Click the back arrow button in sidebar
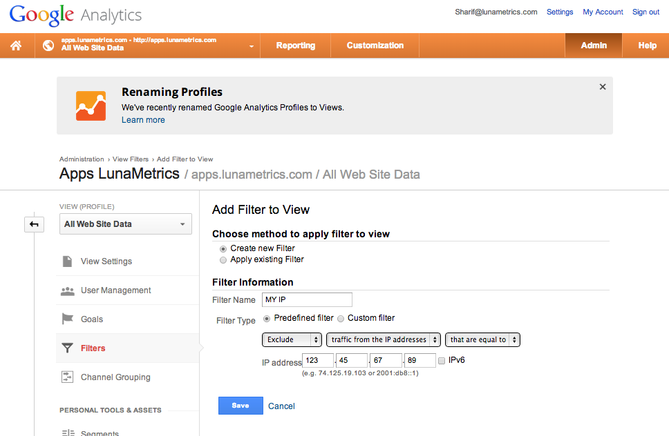 tap(34, 224)
